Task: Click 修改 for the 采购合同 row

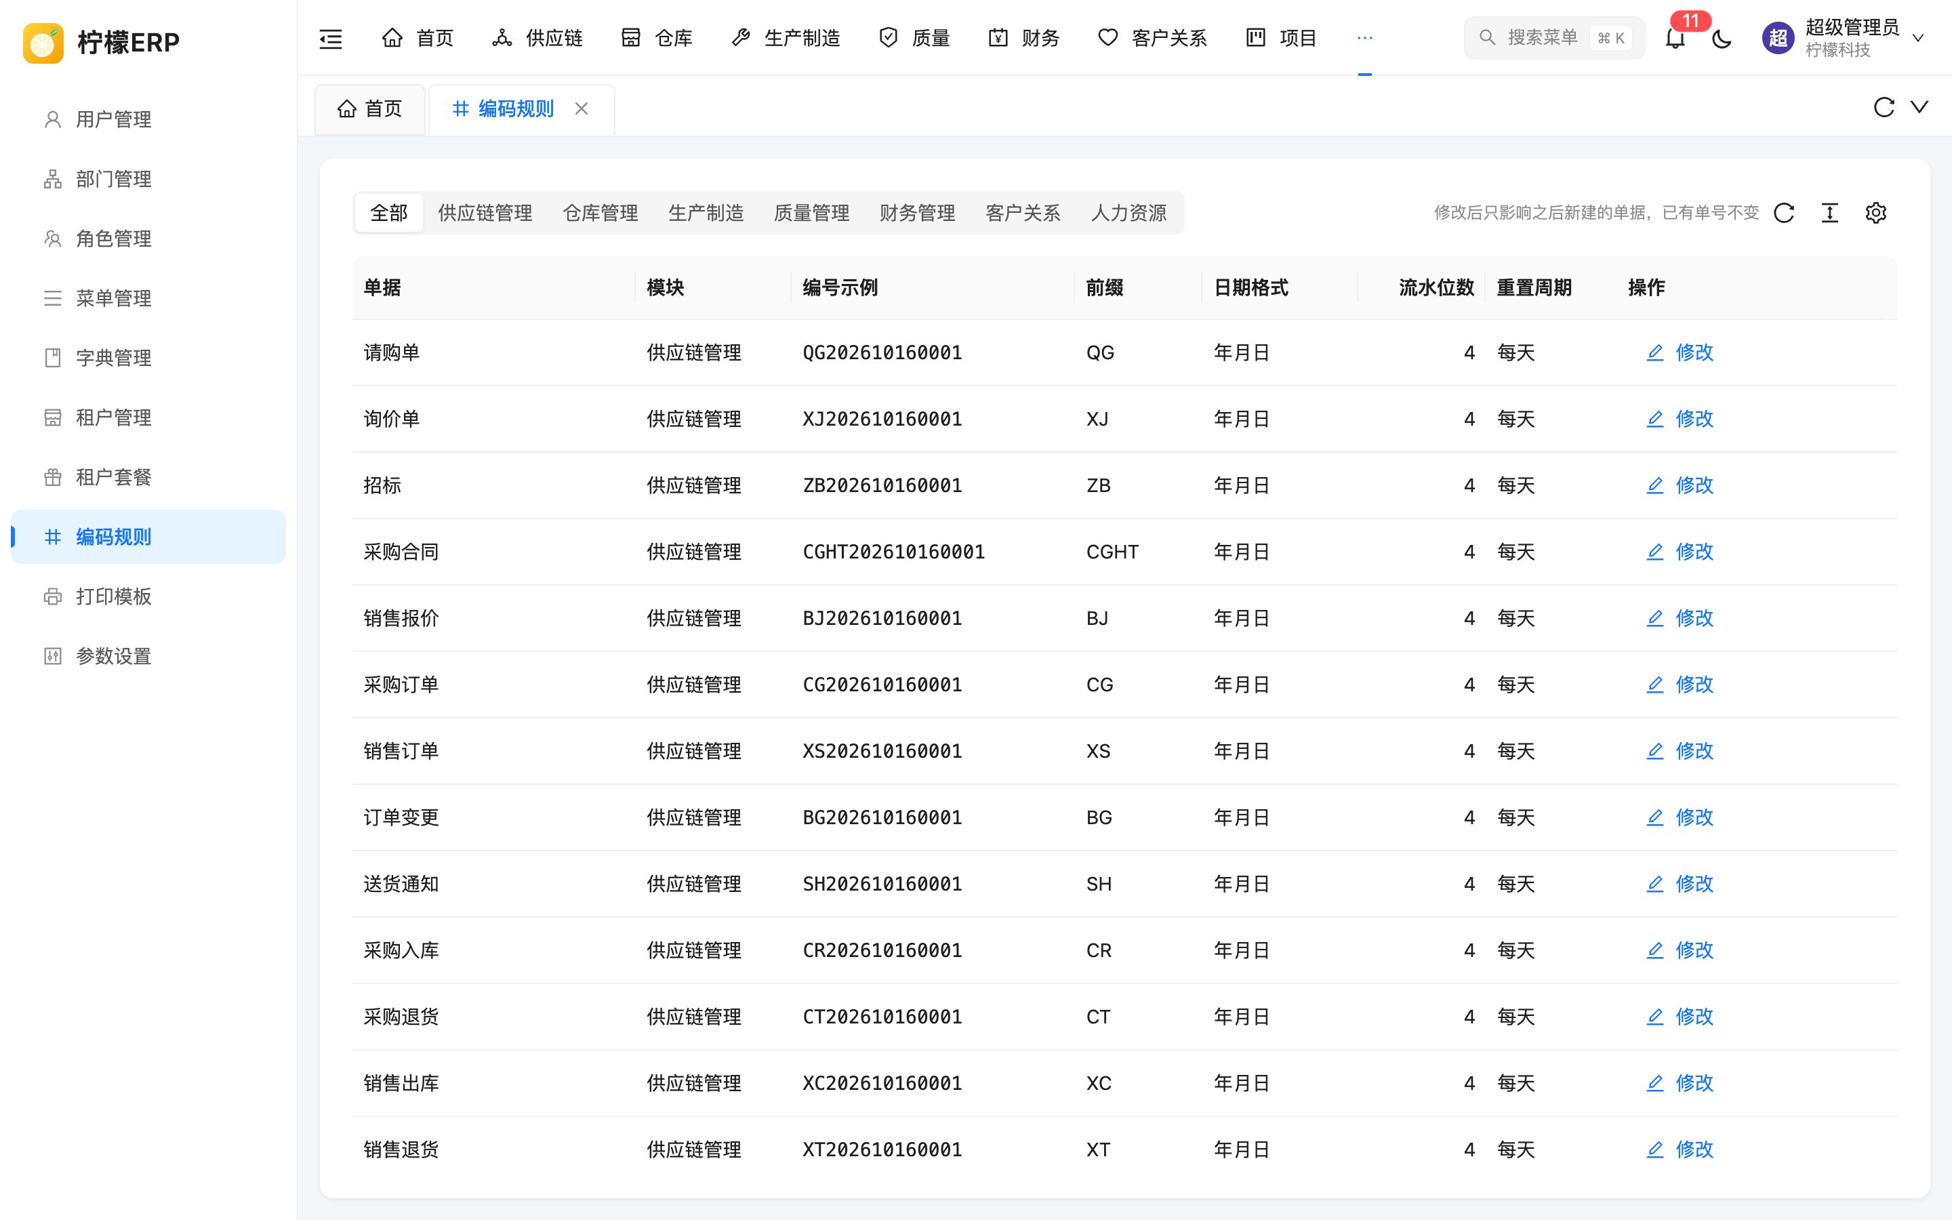Action: tap(1680, 552)
